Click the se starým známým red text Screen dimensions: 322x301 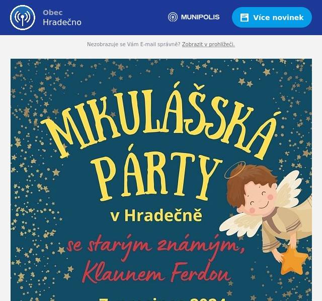coord(156,246)
